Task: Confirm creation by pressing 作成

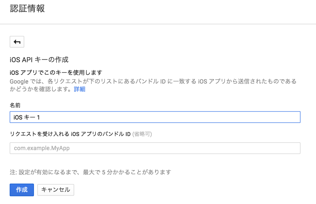Action: [x=22, y=190]
